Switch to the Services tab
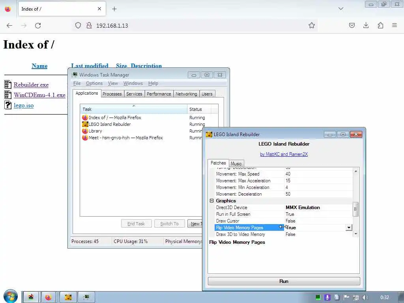Viewport: 404px width, 303px height. click(134, 94)
